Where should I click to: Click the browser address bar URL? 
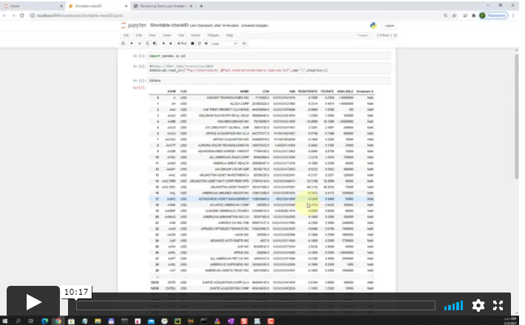(x=80, y=16)
